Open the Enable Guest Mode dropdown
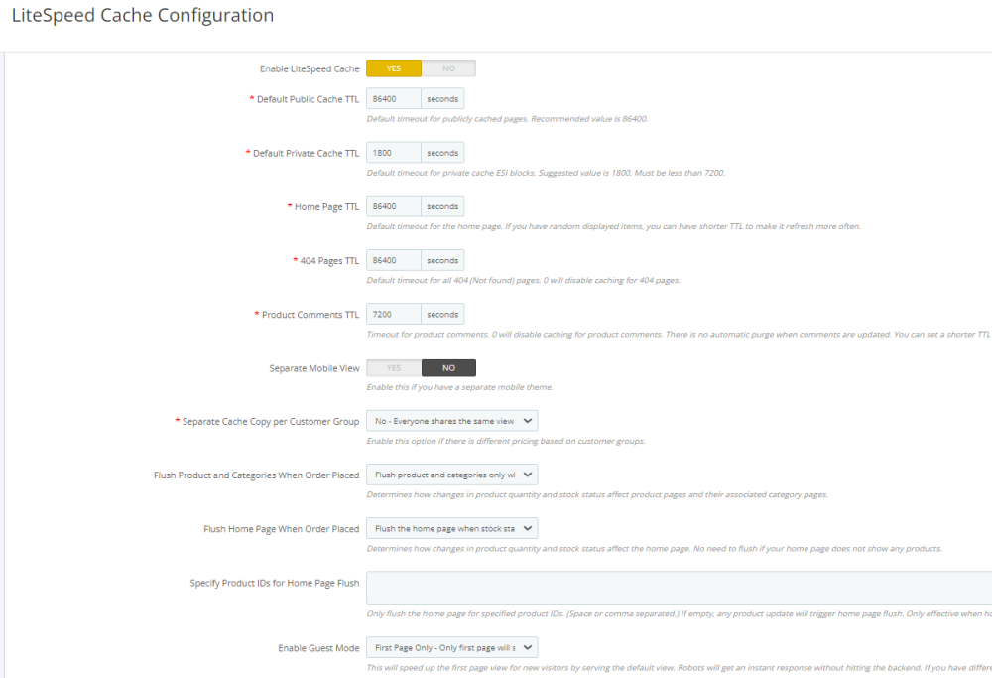 coord(451,648)
